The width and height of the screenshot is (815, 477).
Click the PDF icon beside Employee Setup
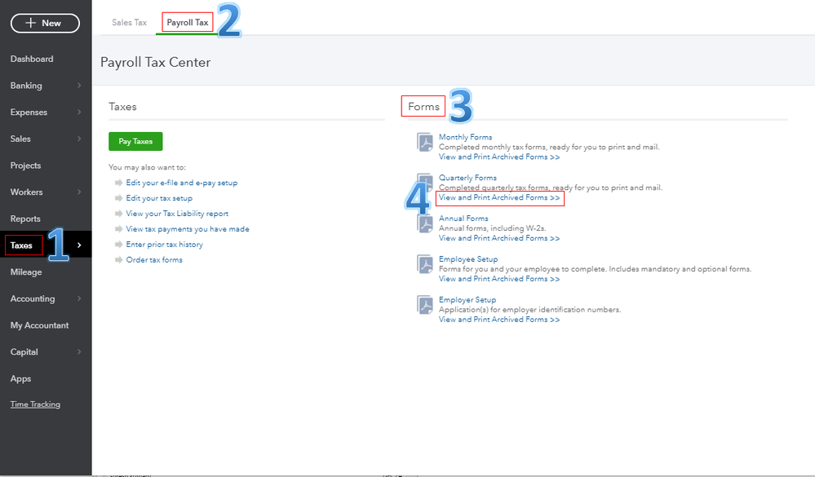tap(425, 264)
